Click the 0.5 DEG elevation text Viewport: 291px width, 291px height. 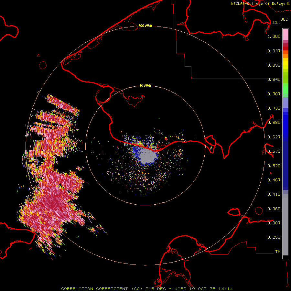pos(156,289)
